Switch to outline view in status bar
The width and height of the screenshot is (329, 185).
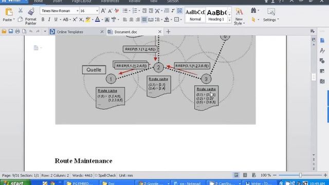point(245,175)
